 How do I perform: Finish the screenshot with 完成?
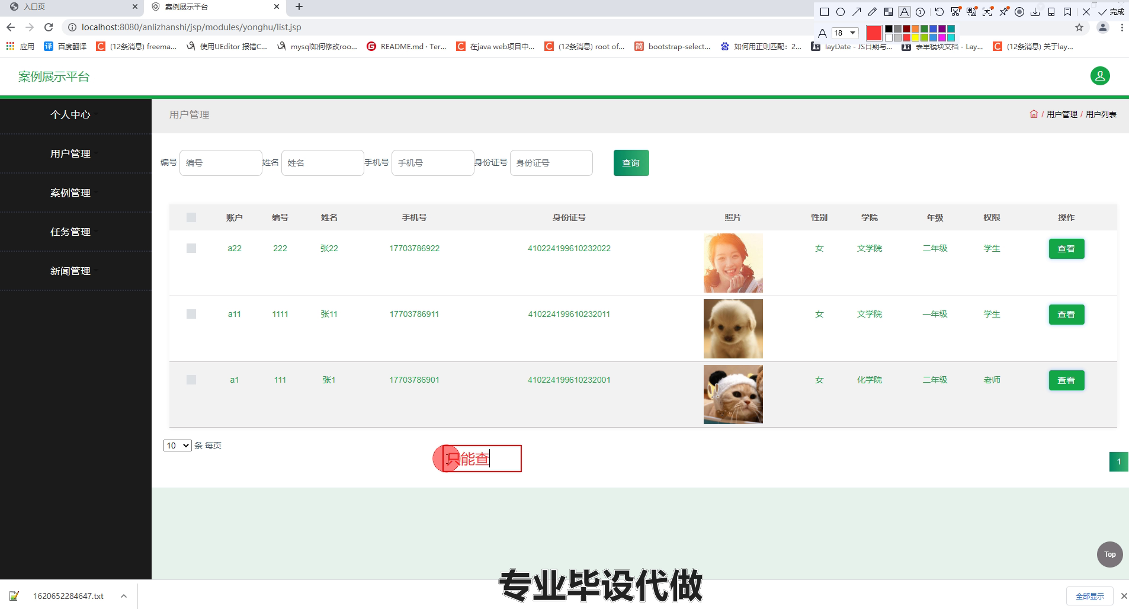click(x=1111, y=12)
